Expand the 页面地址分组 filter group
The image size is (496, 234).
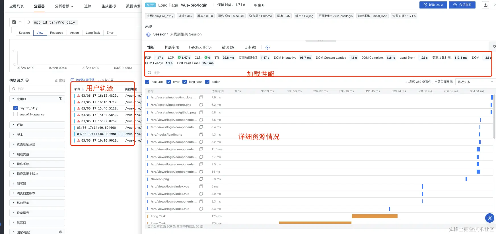click(37, 144)
